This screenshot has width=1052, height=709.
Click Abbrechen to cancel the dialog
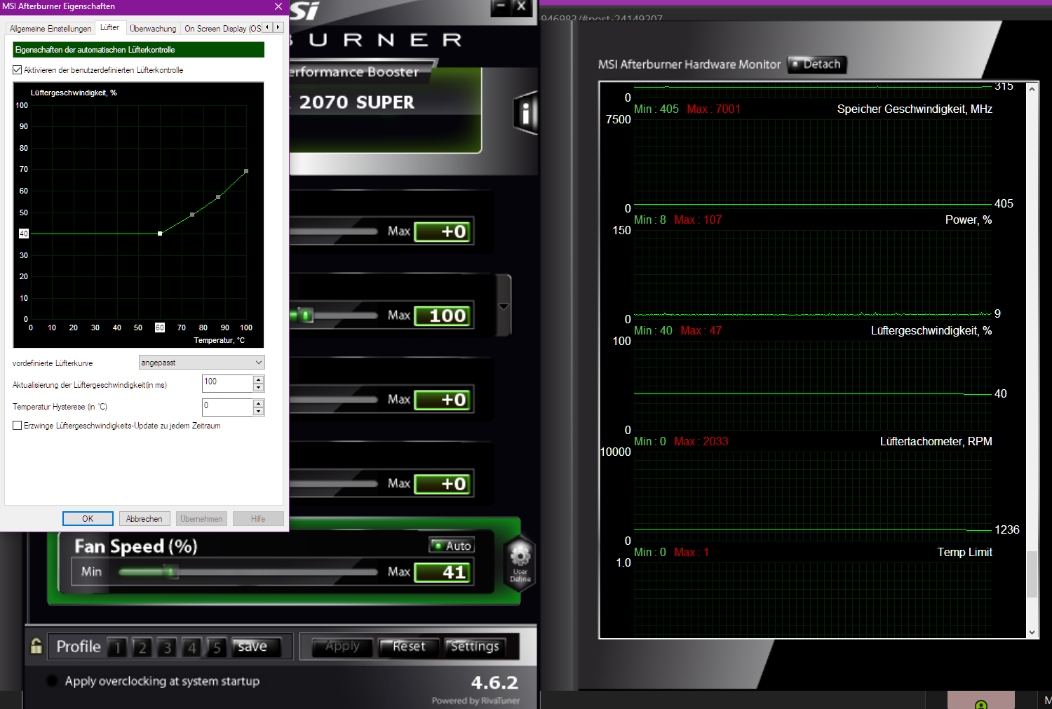coord(144,519)
